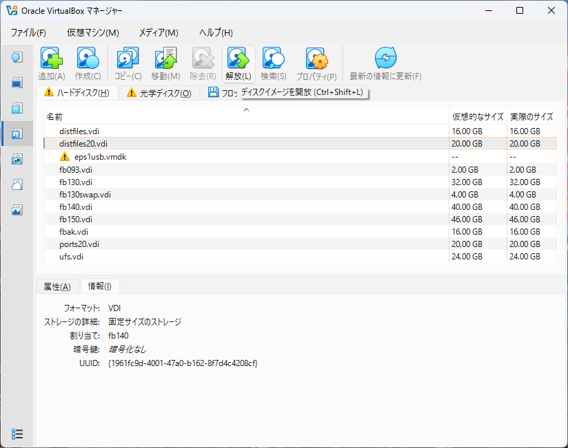Viewport: 568px width, 448px height.
Task: Click the VDI format value
Action: click(114, 308)
